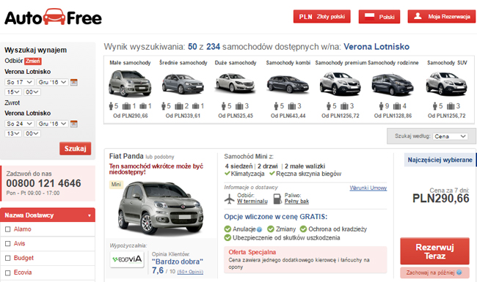The width and height of the screenshot is (477, 282).
Task: Click Pełny bak fuel link
Action: click(x=296, y=201)
